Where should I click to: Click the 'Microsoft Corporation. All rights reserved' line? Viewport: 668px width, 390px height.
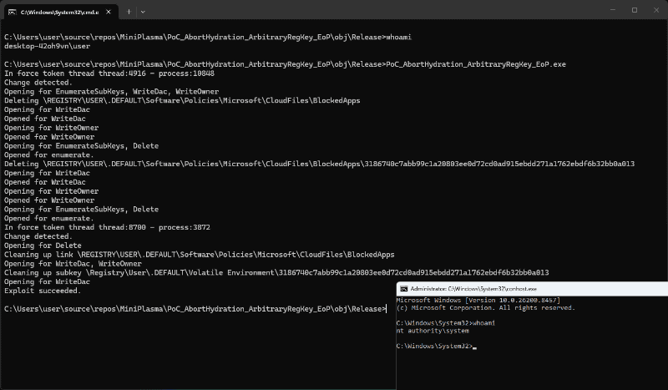point(486,307)
